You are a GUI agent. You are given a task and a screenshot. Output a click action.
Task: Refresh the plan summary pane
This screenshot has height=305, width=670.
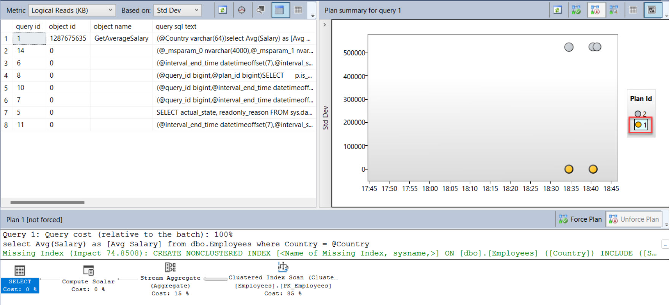tap(558, 10)
